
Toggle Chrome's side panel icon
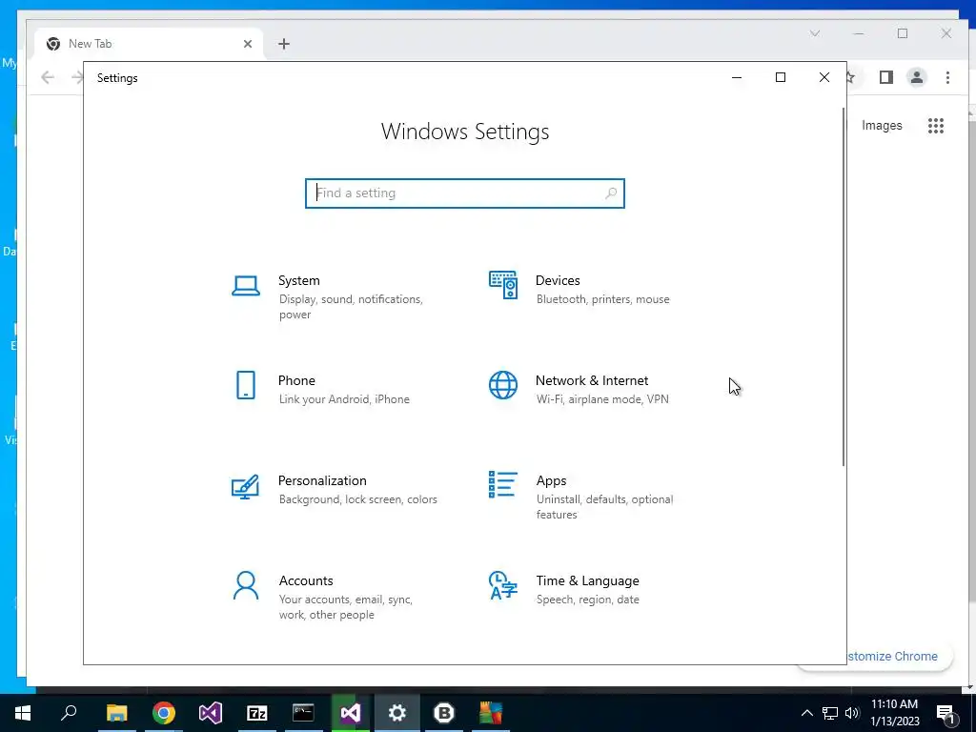[x=886, y=77]
